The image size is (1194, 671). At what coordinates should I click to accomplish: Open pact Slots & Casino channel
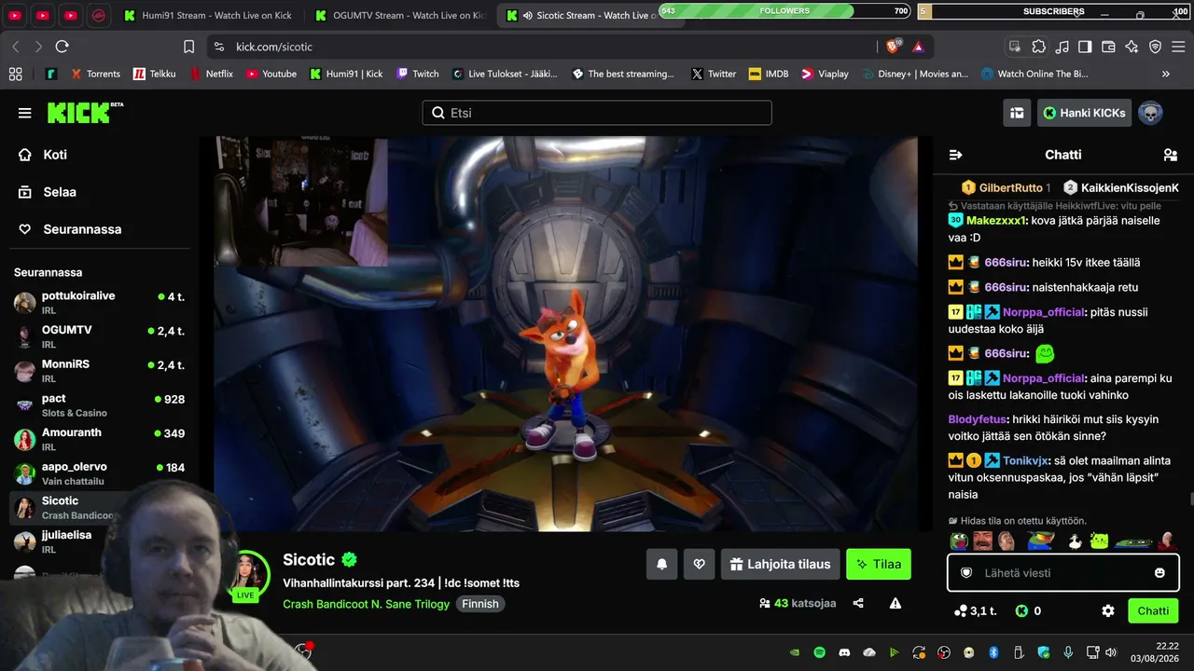pyautogui.click(x=99, y=404)
